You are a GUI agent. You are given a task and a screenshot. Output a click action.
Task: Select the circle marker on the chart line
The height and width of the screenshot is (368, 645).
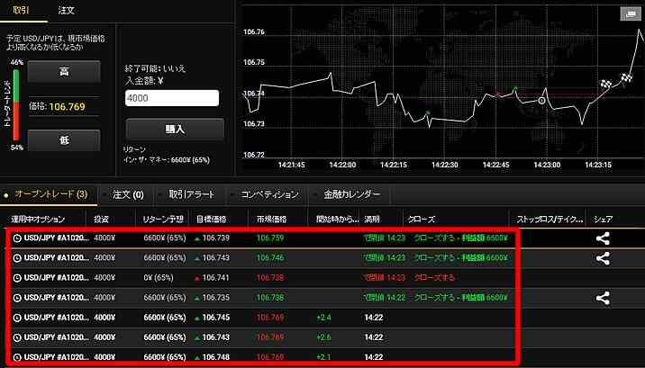pos(541,100)
